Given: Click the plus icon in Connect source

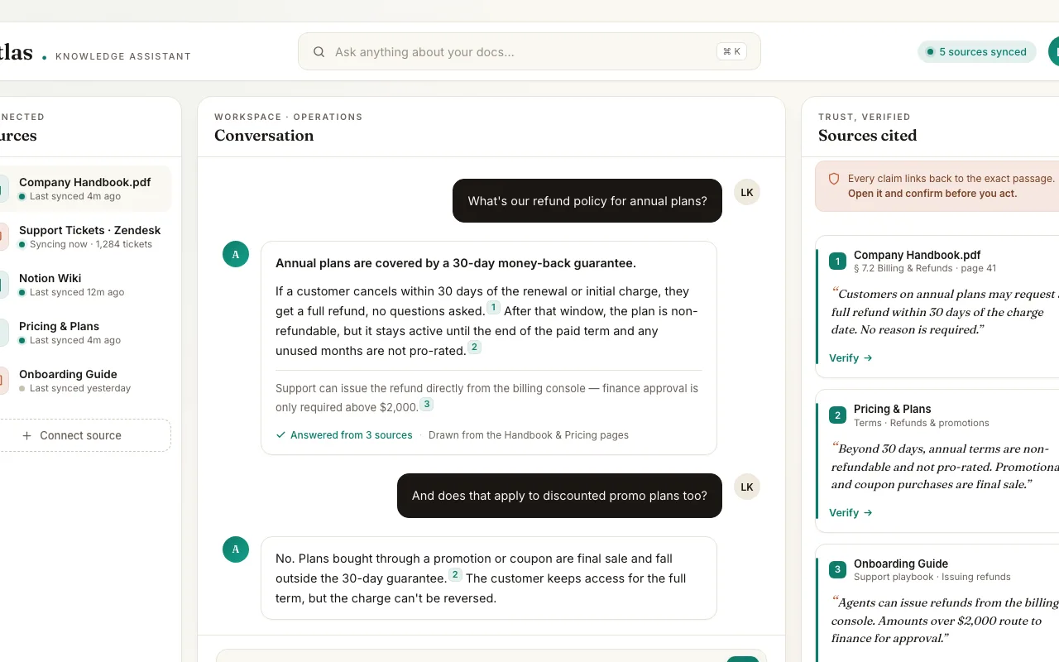Looking at the screenshot, I should 26,435.
